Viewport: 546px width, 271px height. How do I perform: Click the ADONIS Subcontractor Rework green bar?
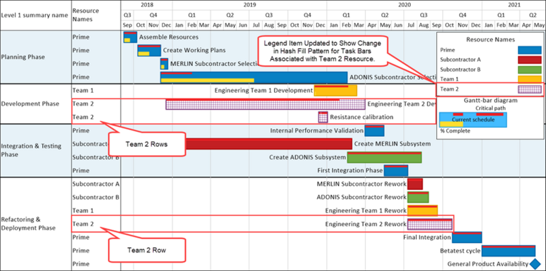pos(418,197)
